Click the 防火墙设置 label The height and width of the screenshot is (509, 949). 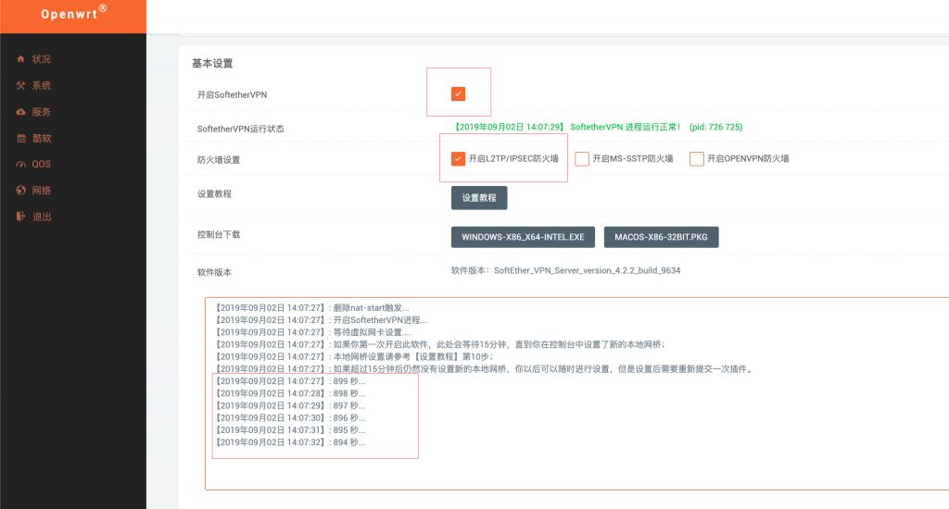coord(219,159)
